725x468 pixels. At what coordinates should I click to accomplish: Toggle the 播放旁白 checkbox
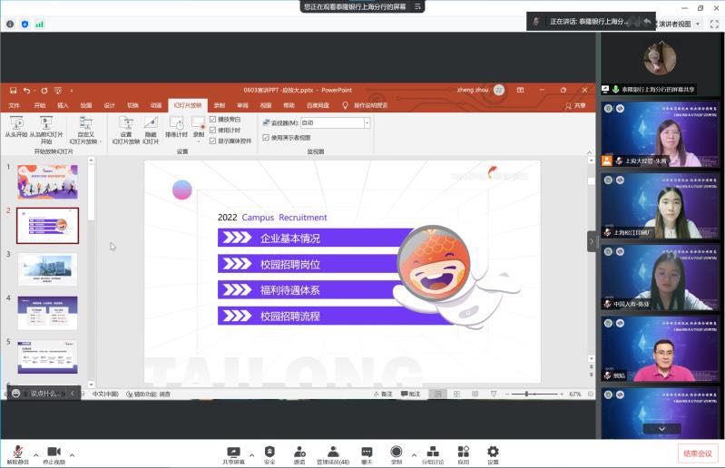[x=213, y=119]
